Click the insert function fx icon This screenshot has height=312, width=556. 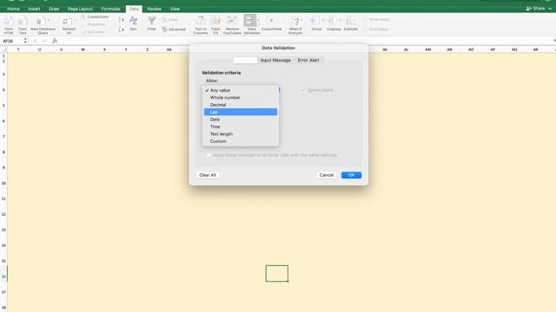tap(55, 41)
